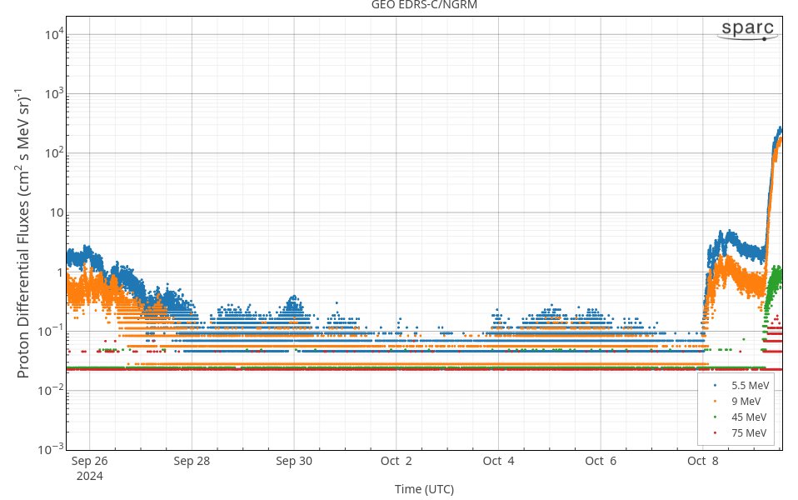The height and width of the screenshot is (500, 798).
Task: Click the blue 5.5 MeV legend marker
Action: pyautogui.click(x=715, y=386)
